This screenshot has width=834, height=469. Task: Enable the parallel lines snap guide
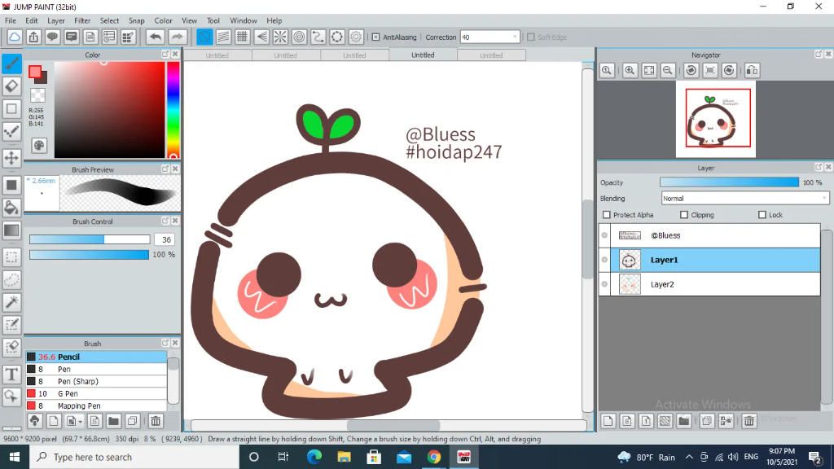tap(223, 37)
